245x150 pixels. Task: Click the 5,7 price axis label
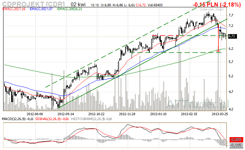[x=231, y=62]
